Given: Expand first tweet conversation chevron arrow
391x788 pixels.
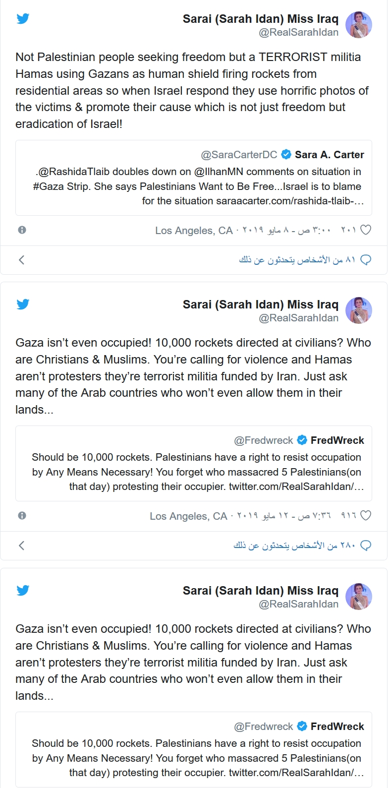Looking at the screenshot, I should point(21,260).
